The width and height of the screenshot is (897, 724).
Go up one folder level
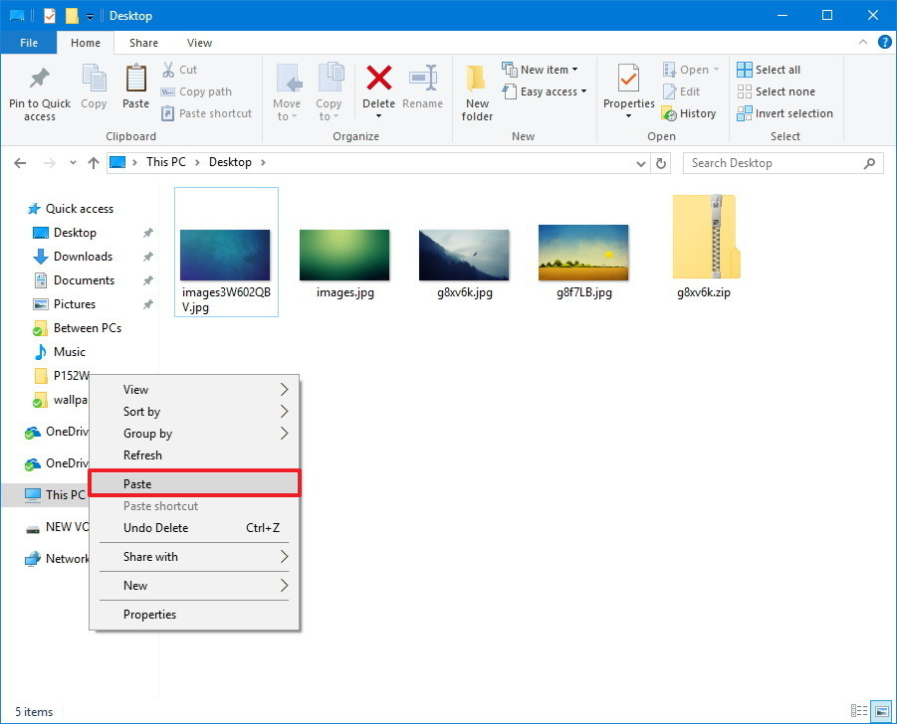click(94, 163)
